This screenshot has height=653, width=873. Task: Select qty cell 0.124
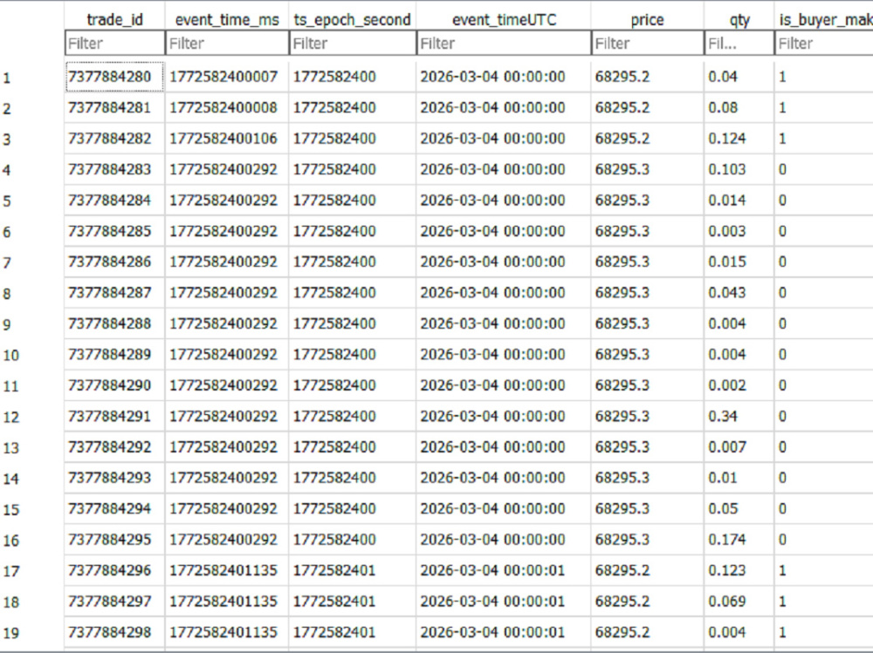pyautogui.click(x=739, y=139)
